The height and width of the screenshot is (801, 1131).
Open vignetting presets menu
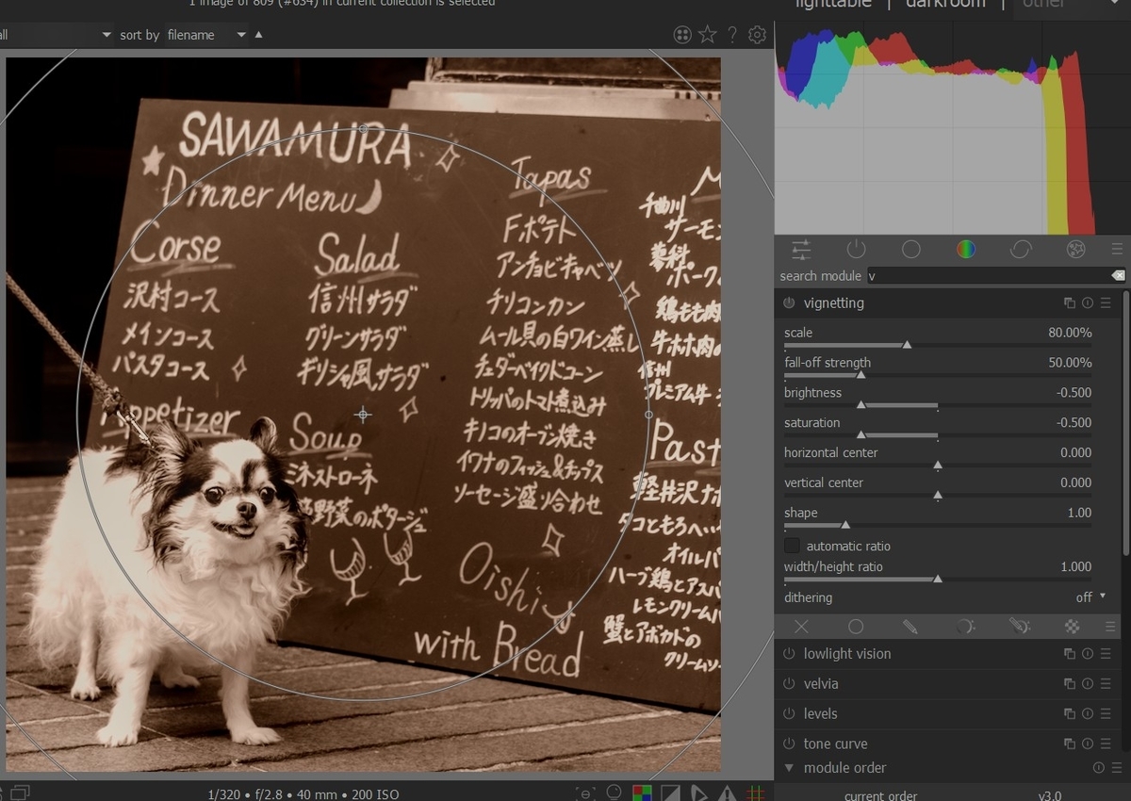[1105, 303]
